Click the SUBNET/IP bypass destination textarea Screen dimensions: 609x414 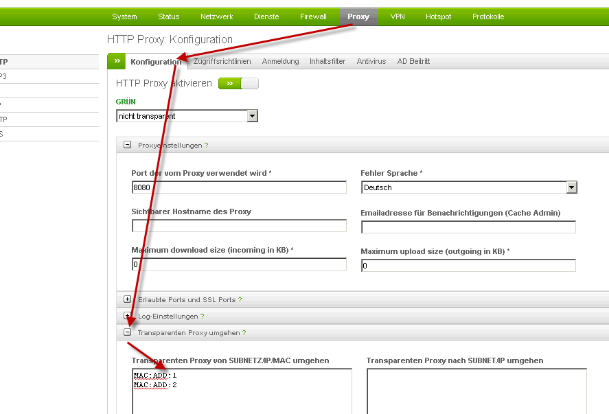point(476,391)
